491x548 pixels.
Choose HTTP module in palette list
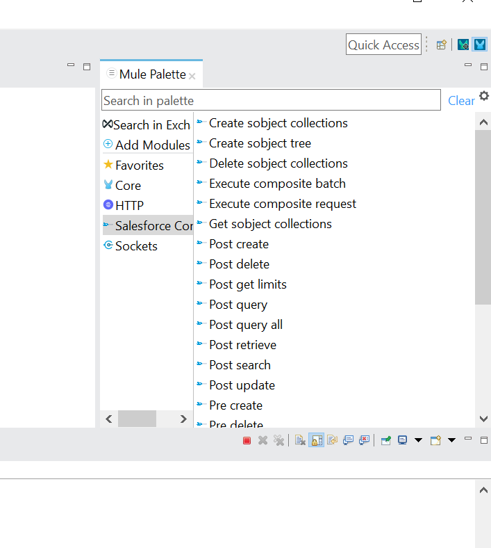[129, 206]
